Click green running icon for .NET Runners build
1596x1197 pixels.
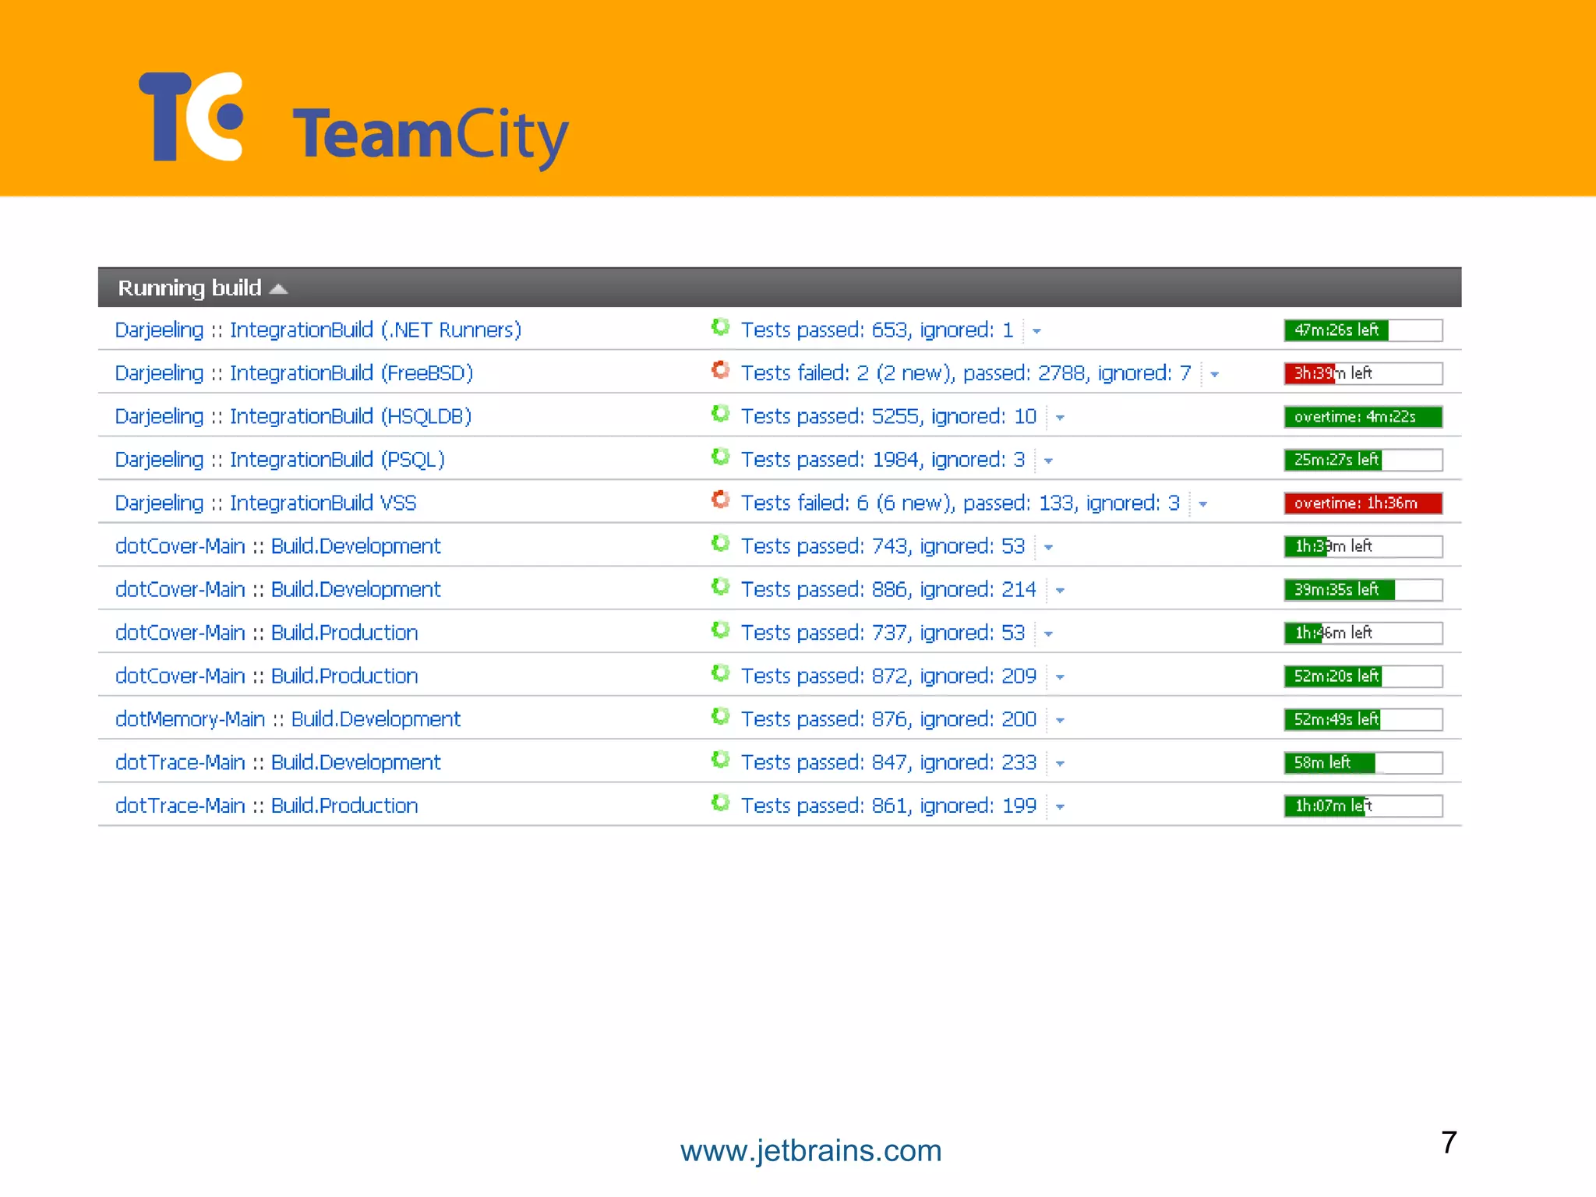720,328
